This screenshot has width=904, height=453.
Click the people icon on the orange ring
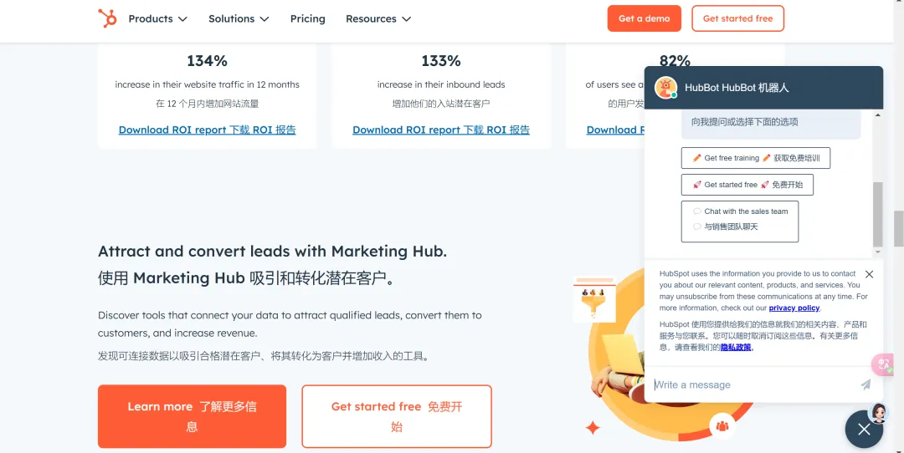click(x=722, y=426)
